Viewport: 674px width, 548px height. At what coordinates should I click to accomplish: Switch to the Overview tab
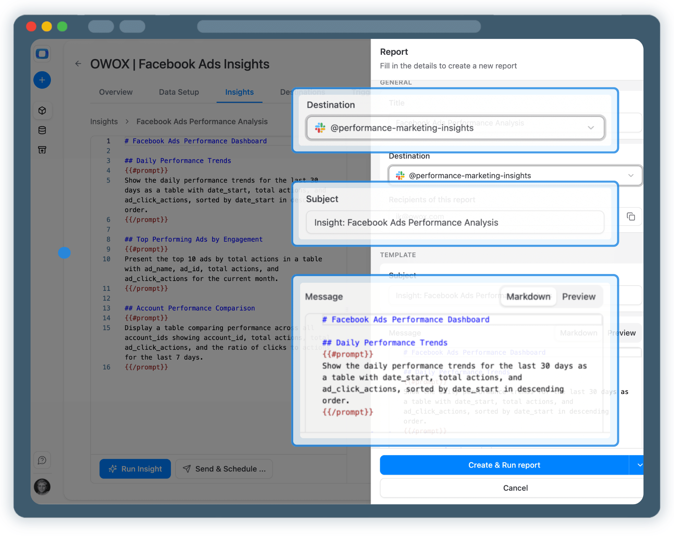click(x=115, y=92)
